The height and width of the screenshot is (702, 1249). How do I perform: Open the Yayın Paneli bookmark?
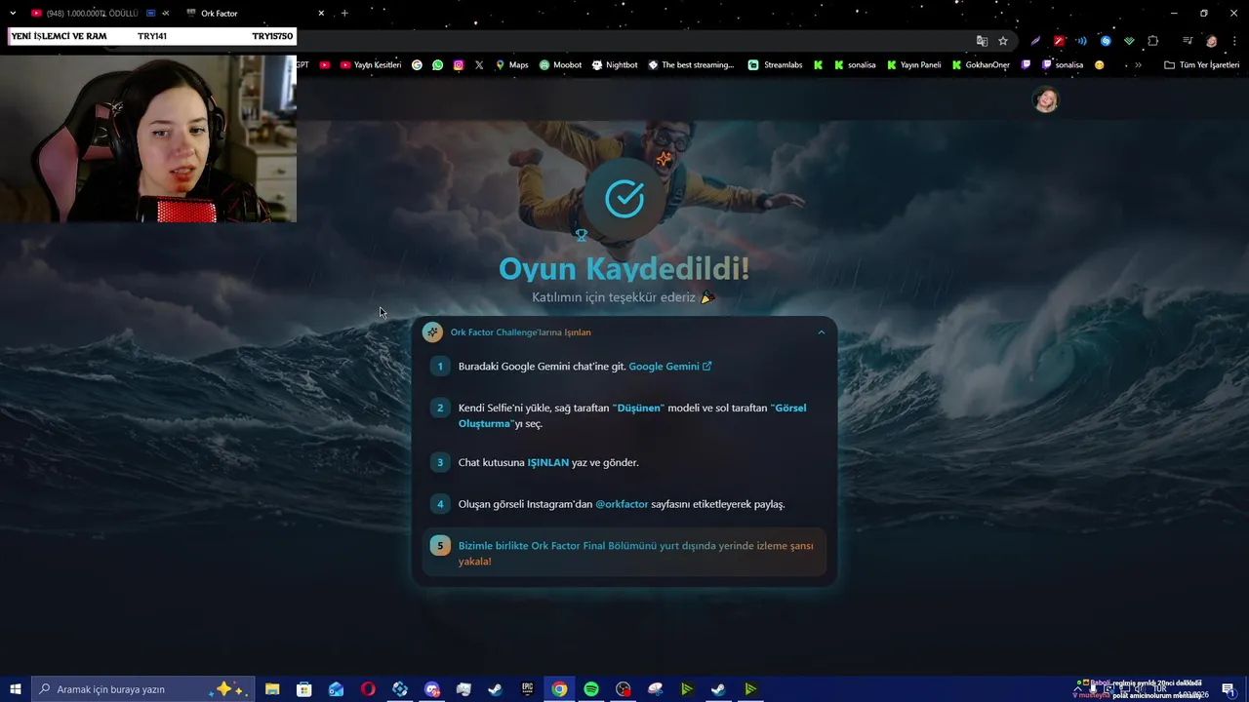(x=912, y=65)
